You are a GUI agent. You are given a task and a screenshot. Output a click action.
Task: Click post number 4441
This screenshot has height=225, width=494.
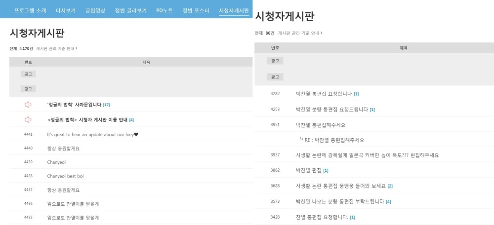click(28, 134)
